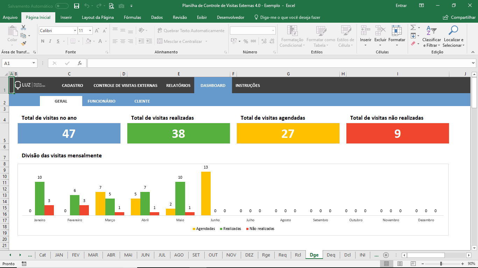
Task: Open Classificar e Filtrar tool
Action: (x=431, y=31)
